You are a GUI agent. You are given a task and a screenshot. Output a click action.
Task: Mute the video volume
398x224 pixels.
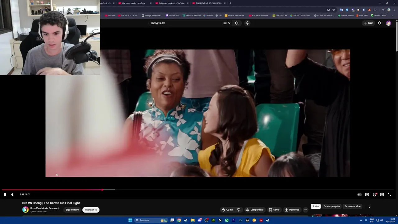pyautogui.click(x=13, y=194)
